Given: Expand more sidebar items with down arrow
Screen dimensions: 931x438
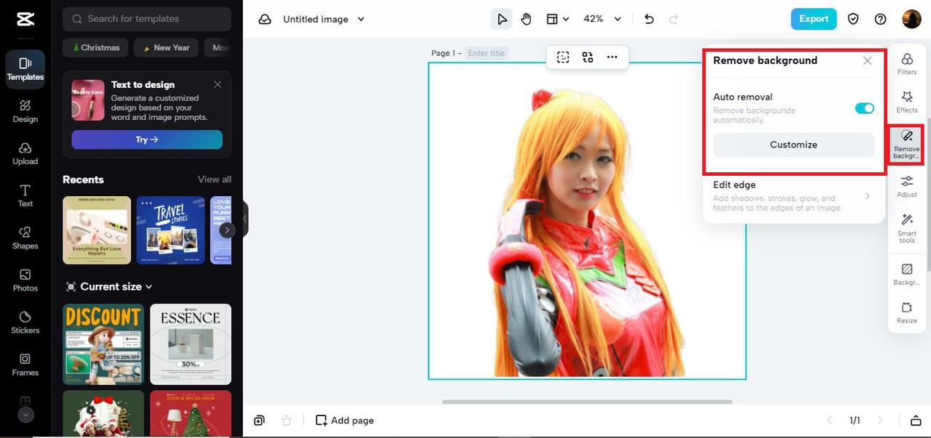Looking at the screenshot, I should click(x=25, y=415).
